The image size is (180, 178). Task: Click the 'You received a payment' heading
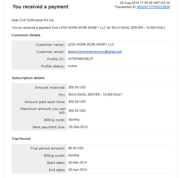click(x=40, y=7)
